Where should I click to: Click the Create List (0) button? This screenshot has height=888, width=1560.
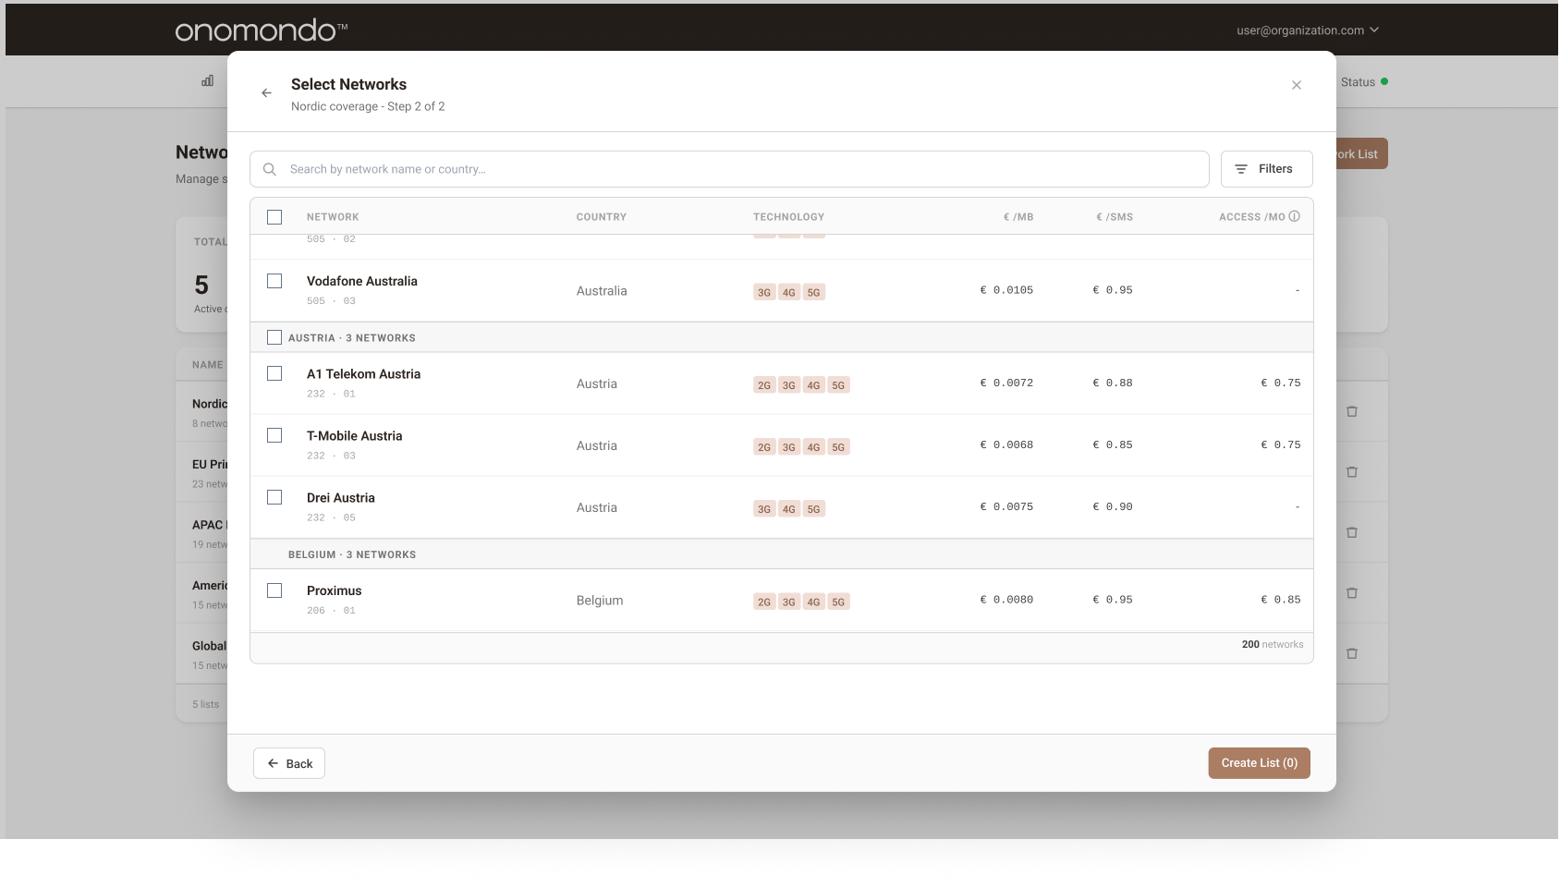click(1258, 762)
